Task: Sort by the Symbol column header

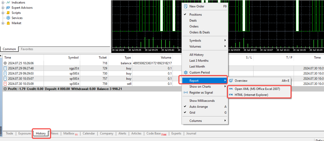Action: (73, 57)
